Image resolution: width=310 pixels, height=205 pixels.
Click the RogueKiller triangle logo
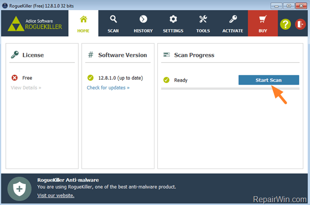[16, 24]
